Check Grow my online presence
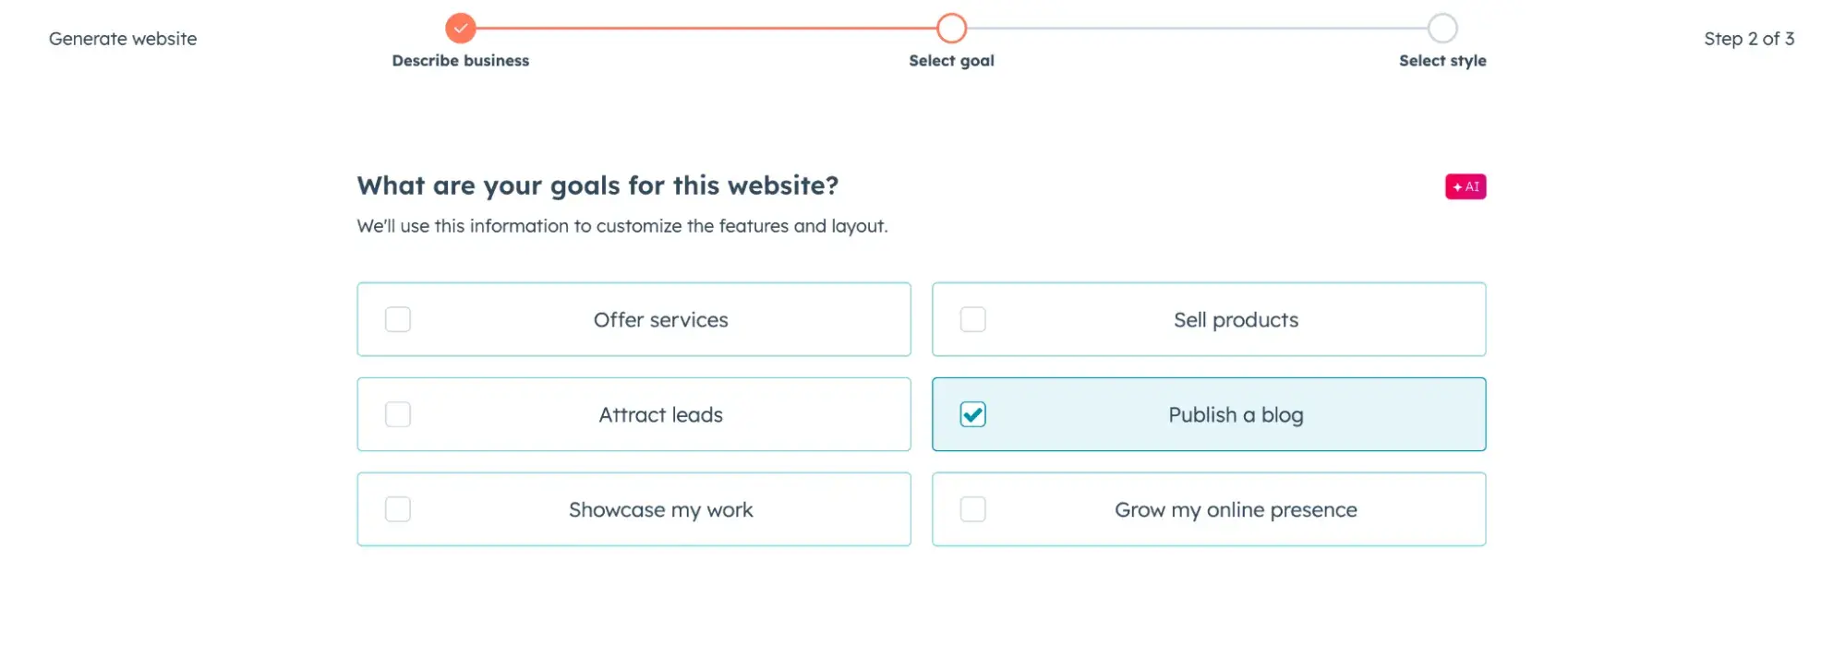This screenshot has height=668, width=1846. click(x=972, y=508)
